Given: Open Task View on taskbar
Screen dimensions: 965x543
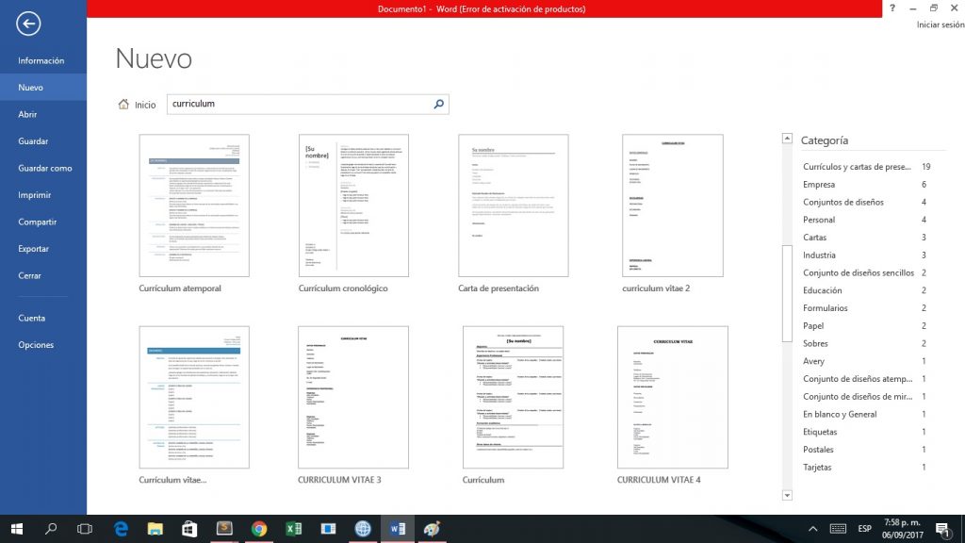Looking at the screenshot, I should [84, 529].
